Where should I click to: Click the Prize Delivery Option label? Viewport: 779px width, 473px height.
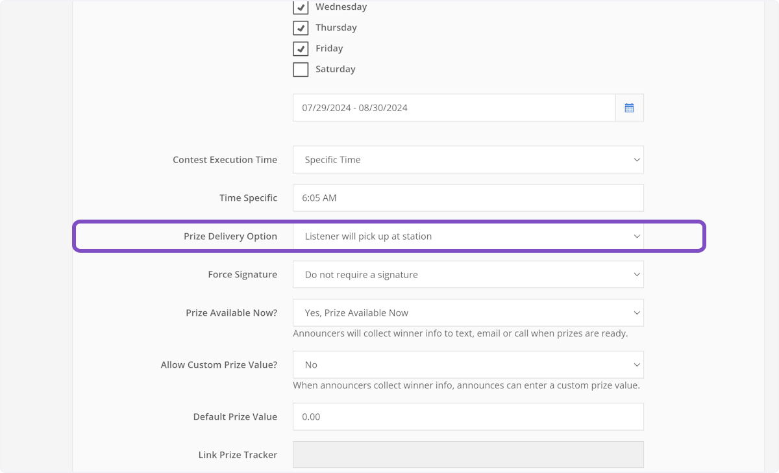(230, 236)
